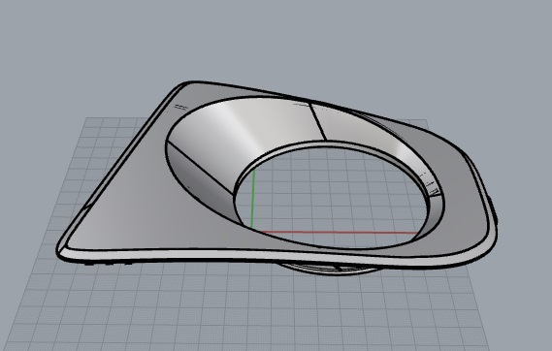Click the seam line on the cone's left side

click(200, 168)
